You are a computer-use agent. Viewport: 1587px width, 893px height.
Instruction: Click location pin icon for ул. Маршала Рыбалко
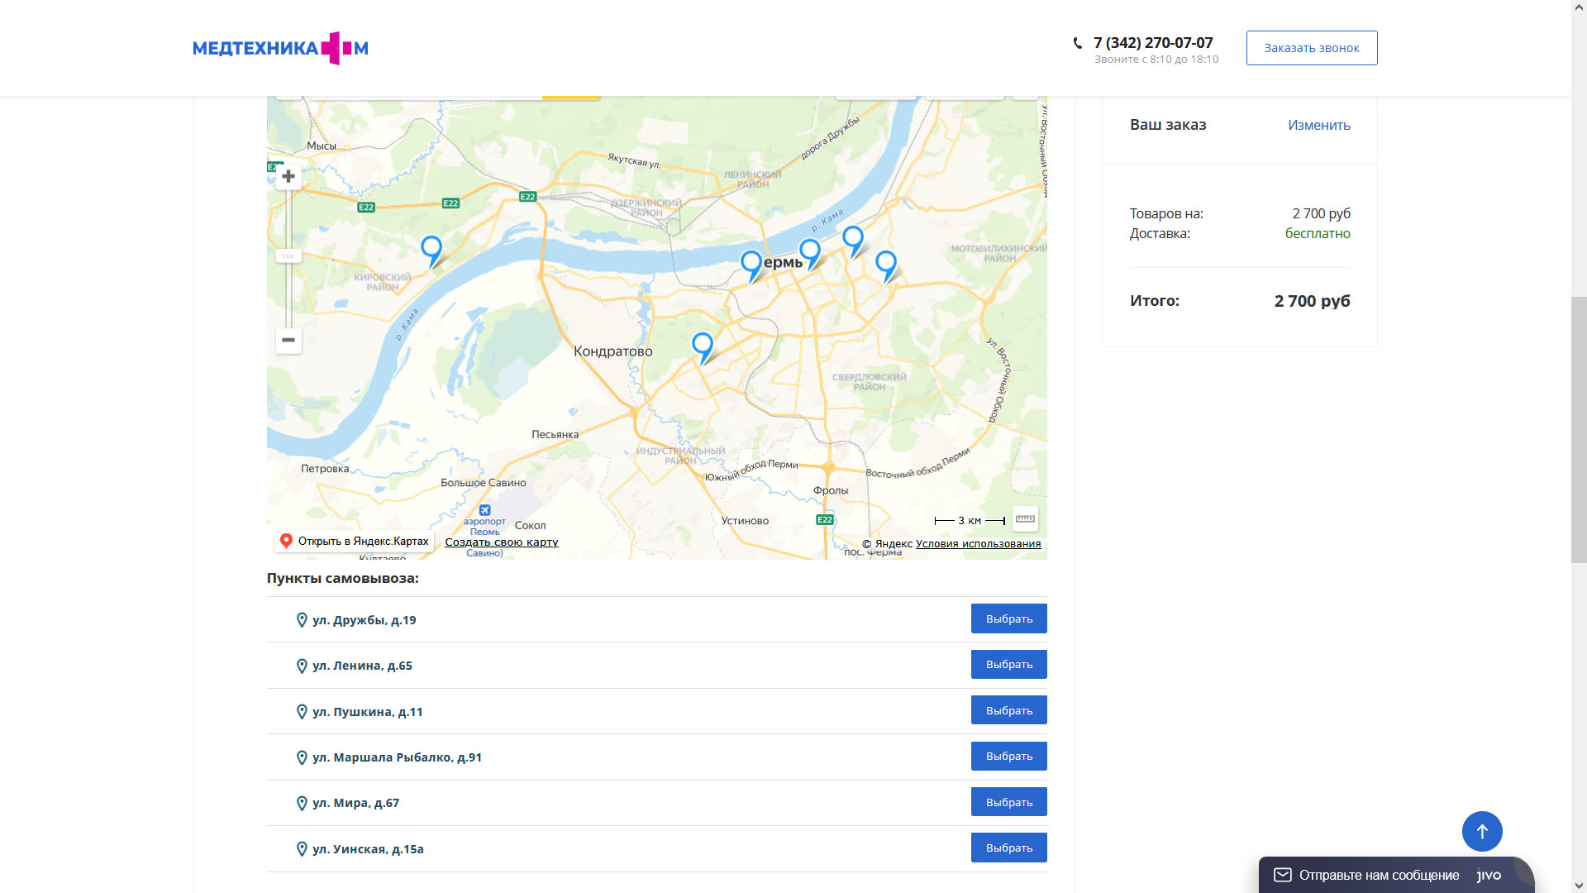pos(302,757)
